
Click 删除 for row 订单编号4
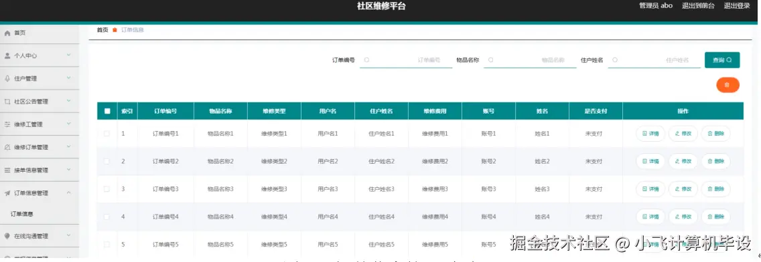[x=715, y=217]
